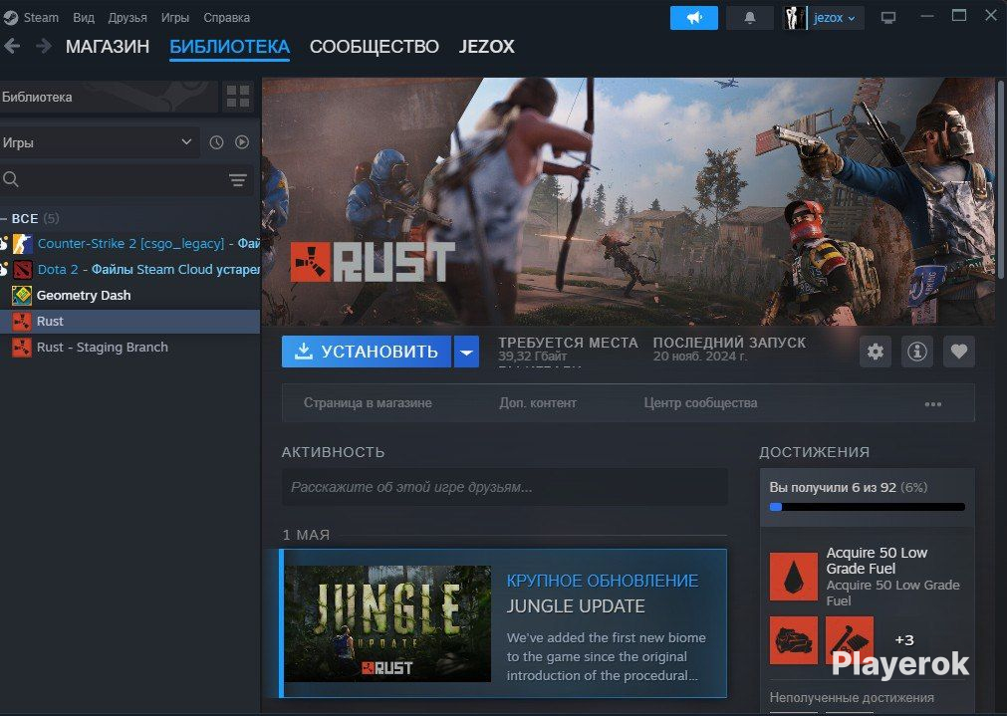Click the УСТАНОВИТЬ install button
This screenshot has height=716, width=1007.
click(367, 352)
